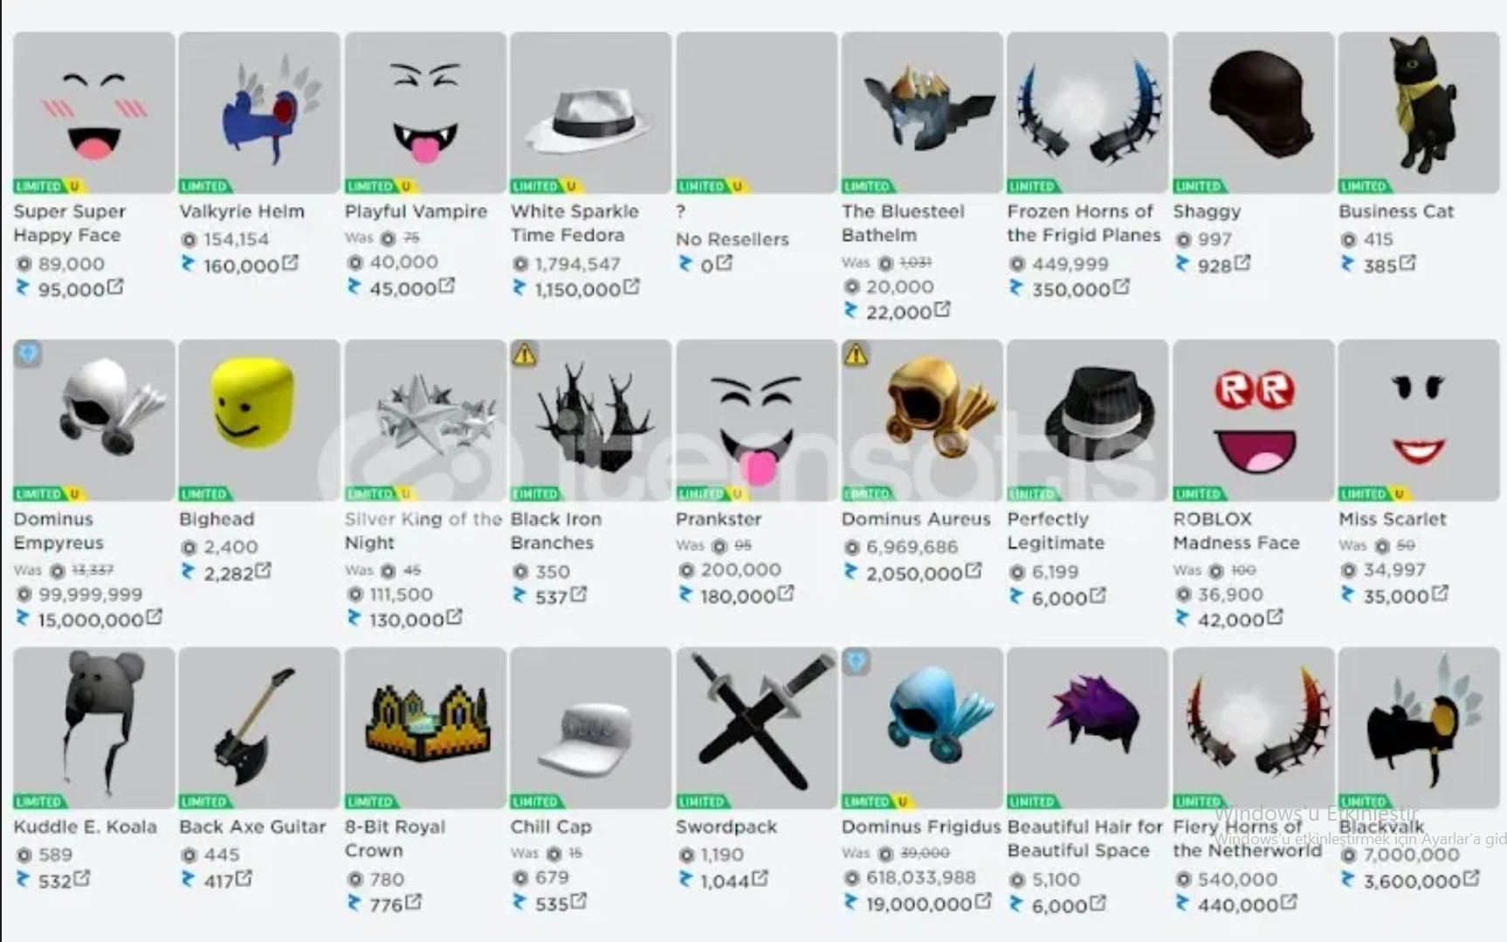Click the diamond badge on Dominus Empyreus
Image resolution: width=1507 pixels, height=942 pixels.
pyautogui.click(x=28, y=354)
